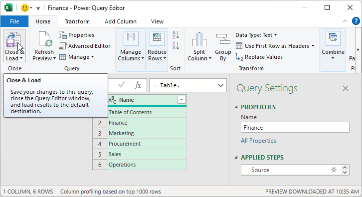Open the Manage query dropdown

pyautogui.click(x=76, y=57)
